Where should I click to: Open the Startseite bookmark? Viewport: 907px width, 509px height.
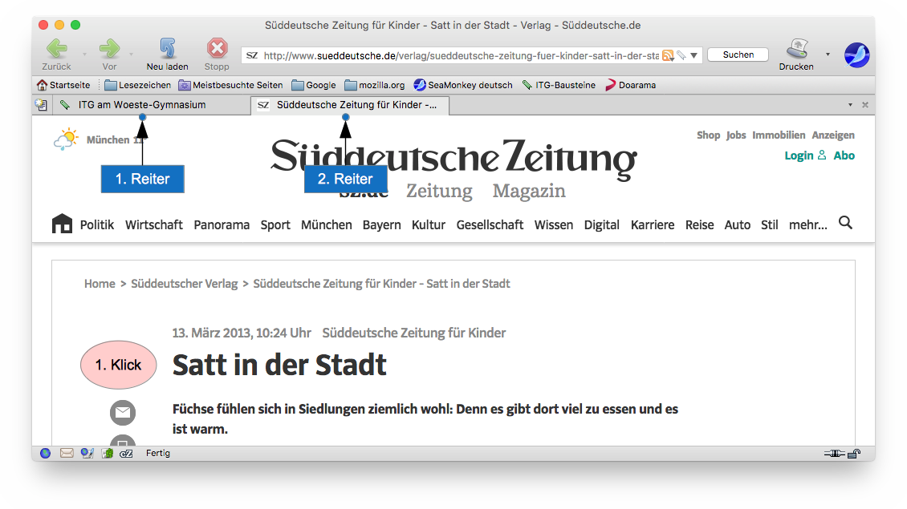tap(63, 85)
